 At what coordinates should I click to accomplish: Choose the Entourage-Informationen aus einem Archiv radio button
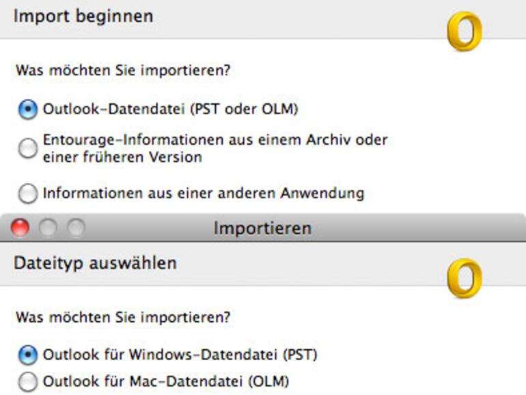(27, 148)
